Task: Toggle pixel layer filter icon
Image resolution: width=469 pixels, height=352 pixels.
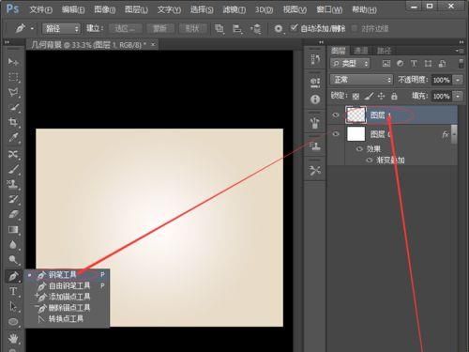Action: coord(386,64)
